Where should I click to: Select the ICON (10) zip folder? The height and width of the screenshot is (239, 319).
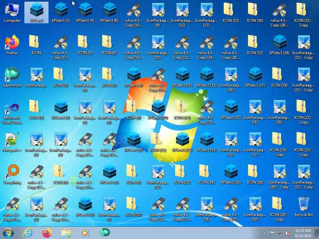tap(133, 207)
